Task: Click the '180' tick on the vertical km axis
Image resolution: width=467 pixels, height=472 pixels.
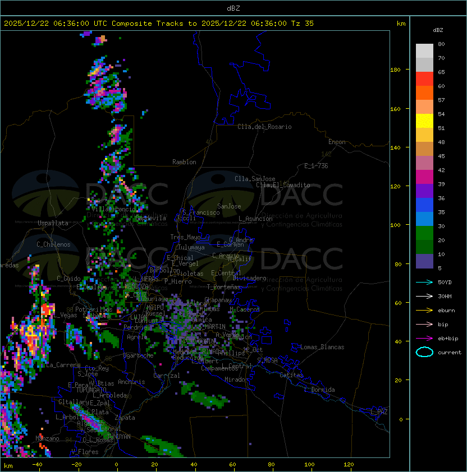Action: point(395,70)
